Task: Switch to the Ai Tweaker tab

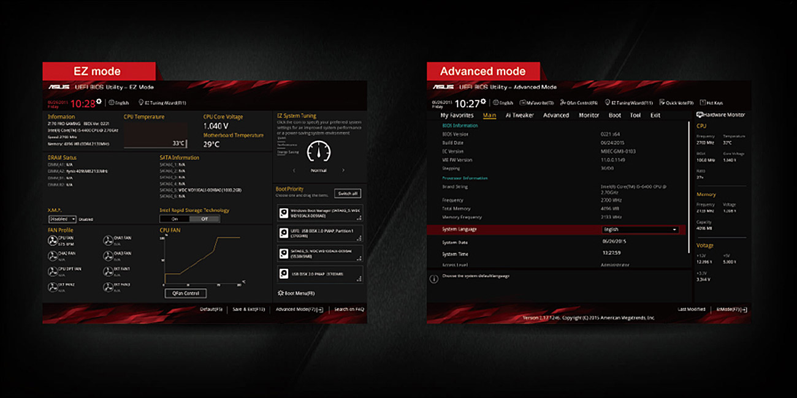Action: (519, 115)
